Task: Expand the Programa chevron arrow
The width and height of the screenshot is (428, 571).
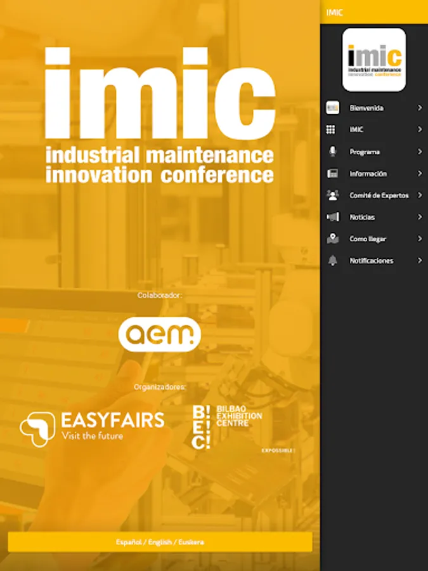Action: point(420,152)
